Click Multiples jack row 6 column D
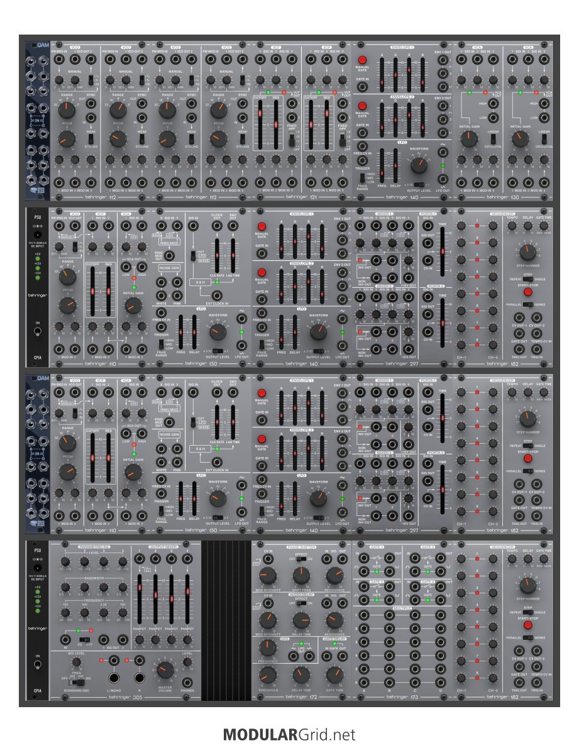Image resolution: width=579 pixels, height=748 pixels. coord(440,683)
